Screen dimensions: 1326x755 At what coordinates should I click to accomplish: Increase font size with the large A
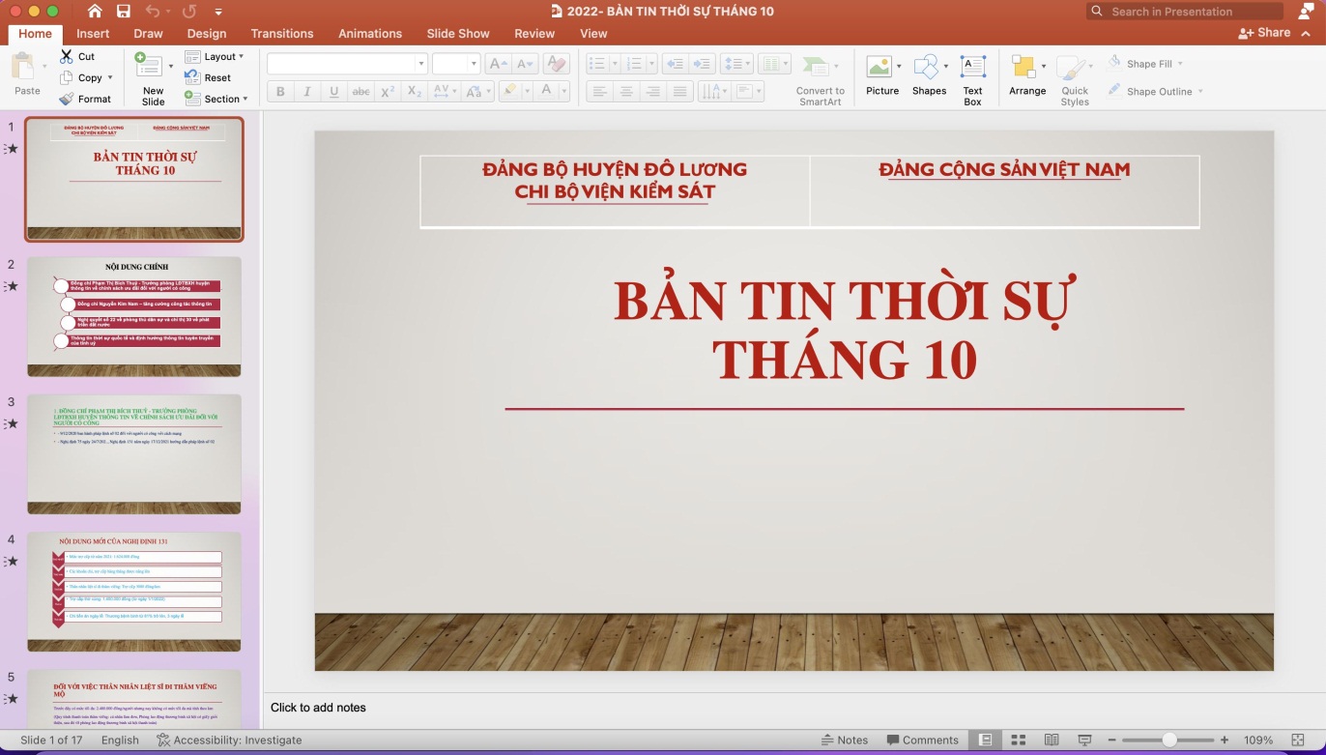tap(498, 64)
